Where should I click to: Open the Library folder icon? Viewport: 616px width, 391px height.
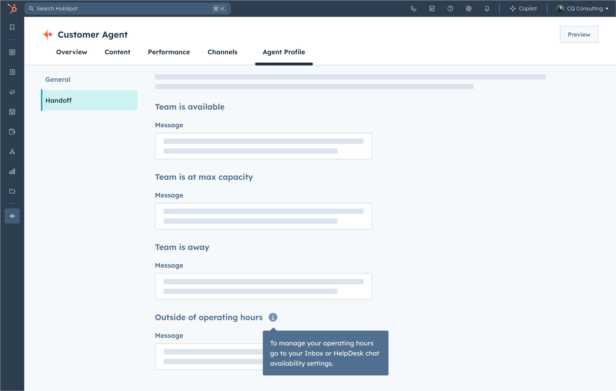coord(12,191)
